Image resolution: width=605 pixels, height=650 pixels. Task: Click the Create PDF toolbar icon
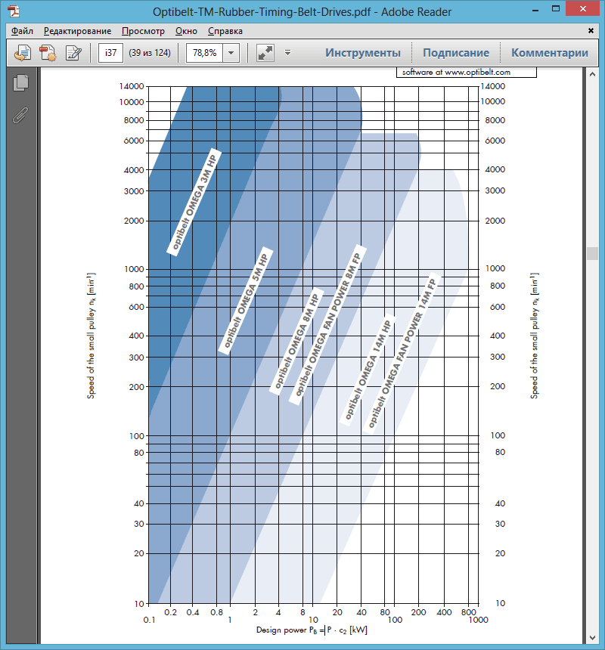48,53
